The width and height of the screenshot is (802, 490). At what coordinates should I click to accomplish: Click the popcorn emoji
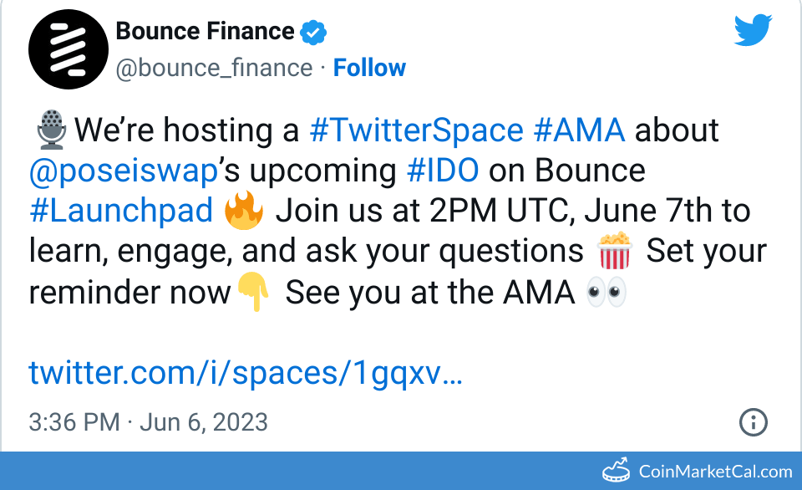pyautogui.click(x=615, y=251)
